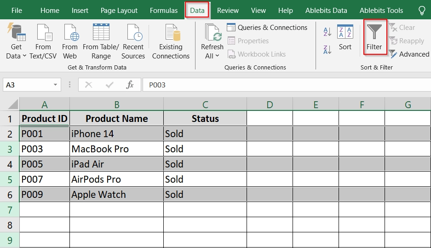431x248 pixels.
Task: Open Workbook Links
Action: coord(257,54)
